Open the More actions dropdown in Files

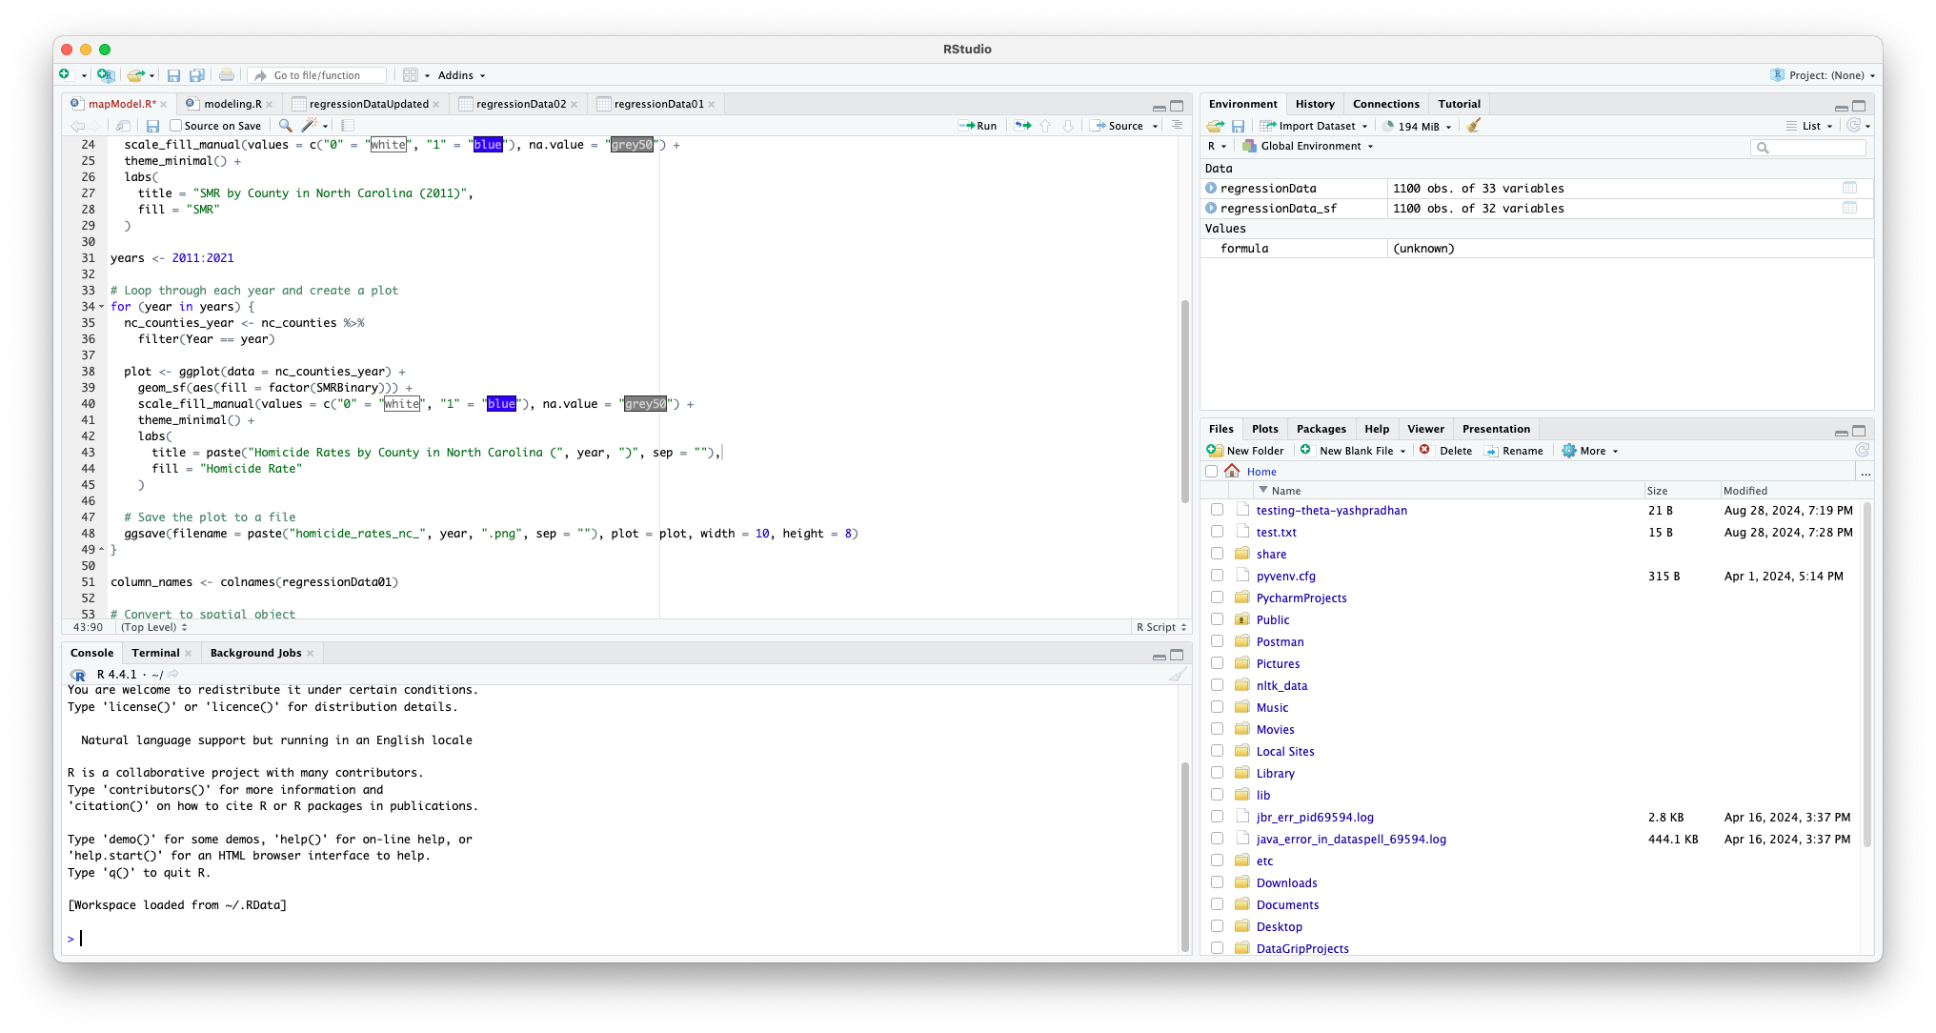click(x=1591, y=451)
